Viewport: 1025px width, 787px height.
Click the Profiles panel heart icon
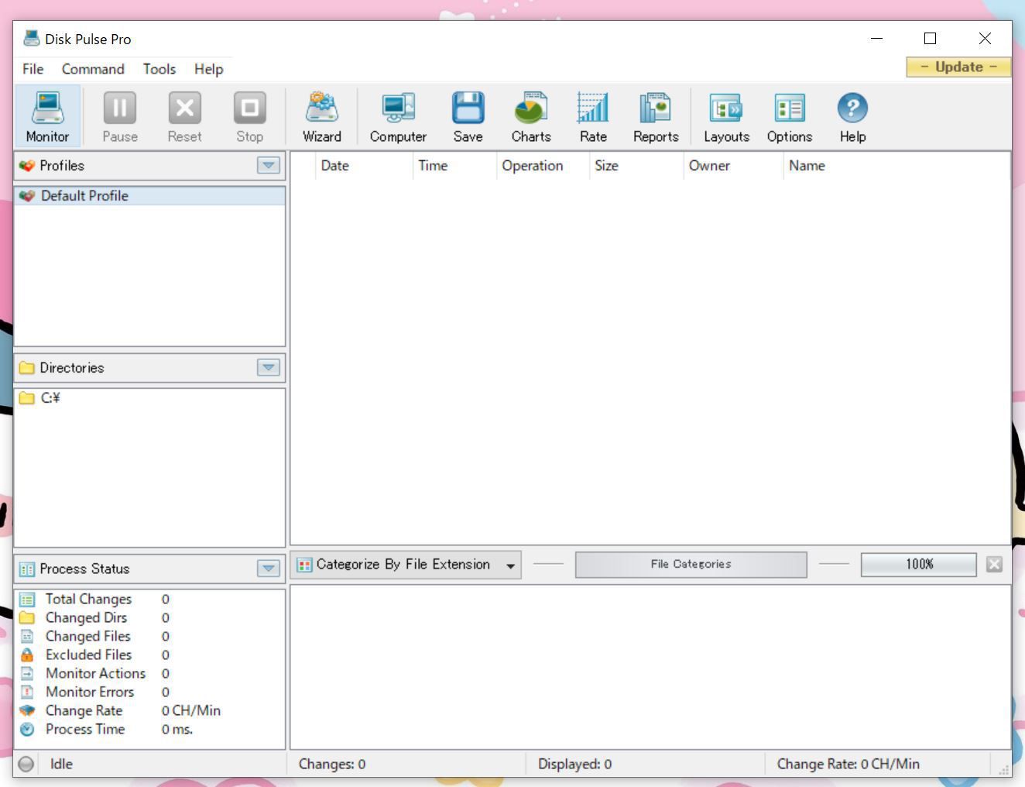click(x=27, y=166)
